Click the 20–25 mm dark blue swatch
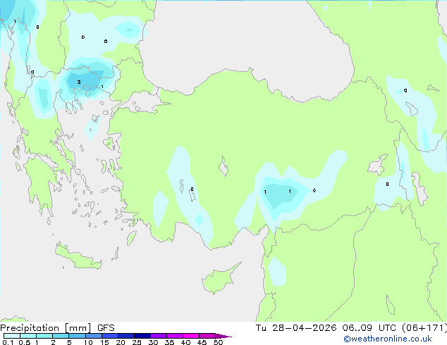The image size is (447, 345). click(126, 336)
